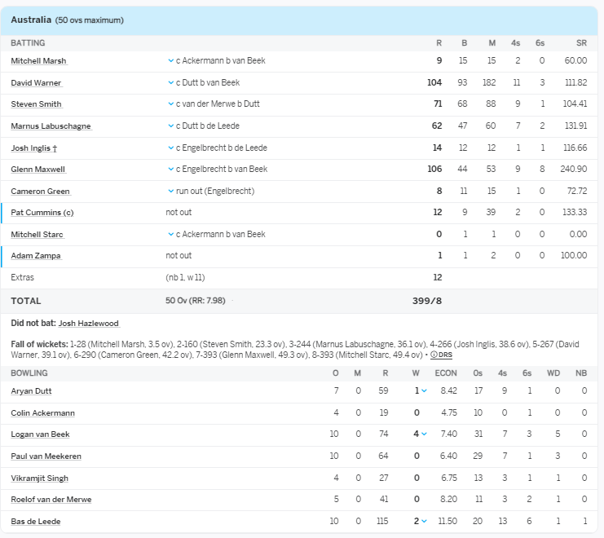Show Bas de Leede's wickets dropdown

(x=424, y=522)
